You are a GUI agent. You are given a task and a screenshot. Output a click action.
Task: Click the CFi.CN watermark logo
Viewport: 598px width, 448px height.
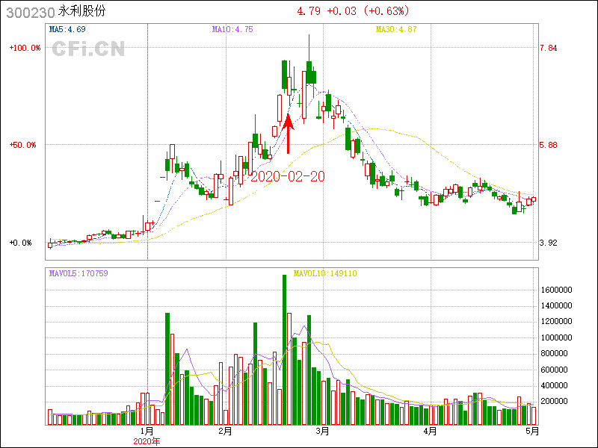tap(88, 49)
